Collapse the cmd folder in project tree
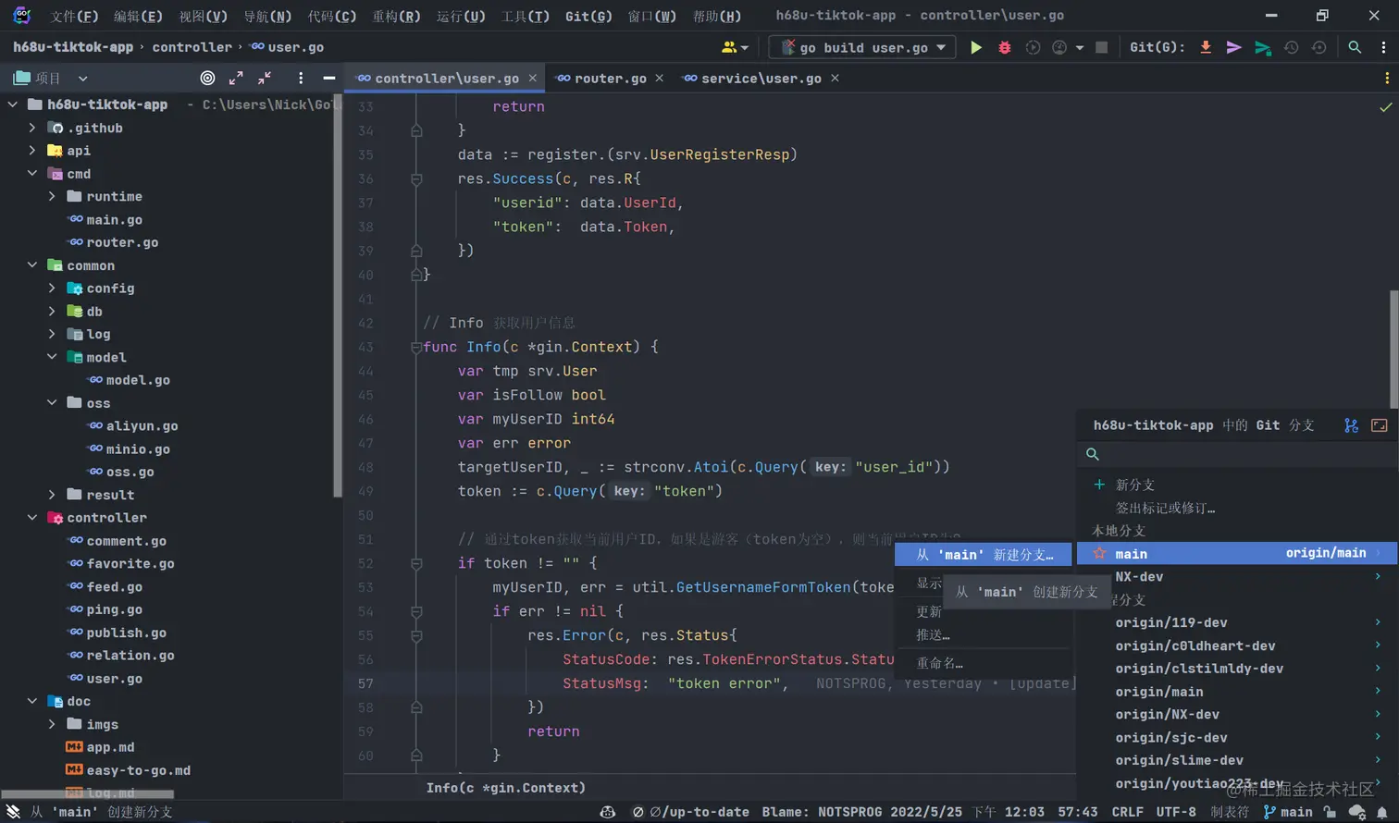Screen dimensions: 1399x823 32,174
